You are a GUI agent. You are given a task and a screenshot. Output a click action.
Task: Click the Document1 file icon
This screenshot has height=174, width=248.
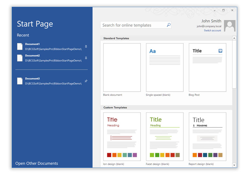click(20, 46)
